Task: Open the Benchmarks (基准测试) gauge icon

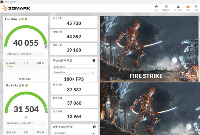Action: [x=166, y=7]
